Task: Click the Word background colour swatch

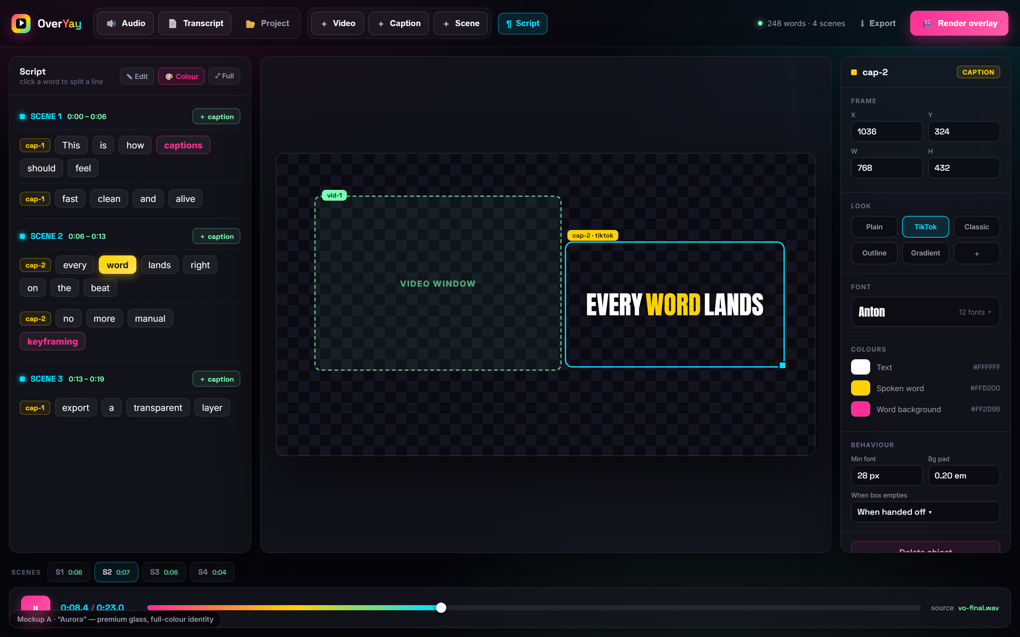Action: tap(860, 409)
